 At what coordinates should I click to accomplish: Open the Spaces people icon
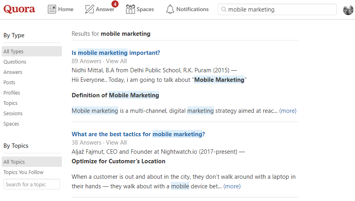[x=130, y=9]
